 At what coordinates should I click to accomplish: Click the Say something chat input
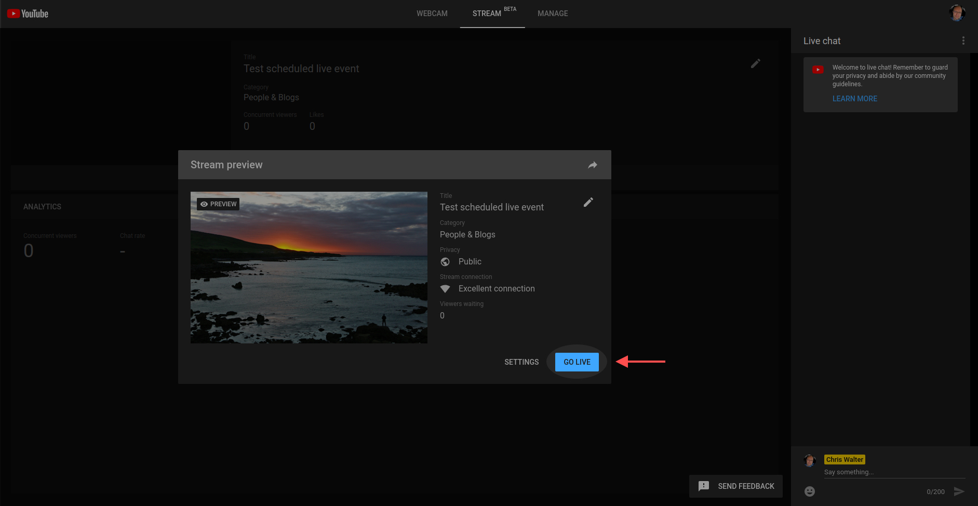[x=893, y=472]
